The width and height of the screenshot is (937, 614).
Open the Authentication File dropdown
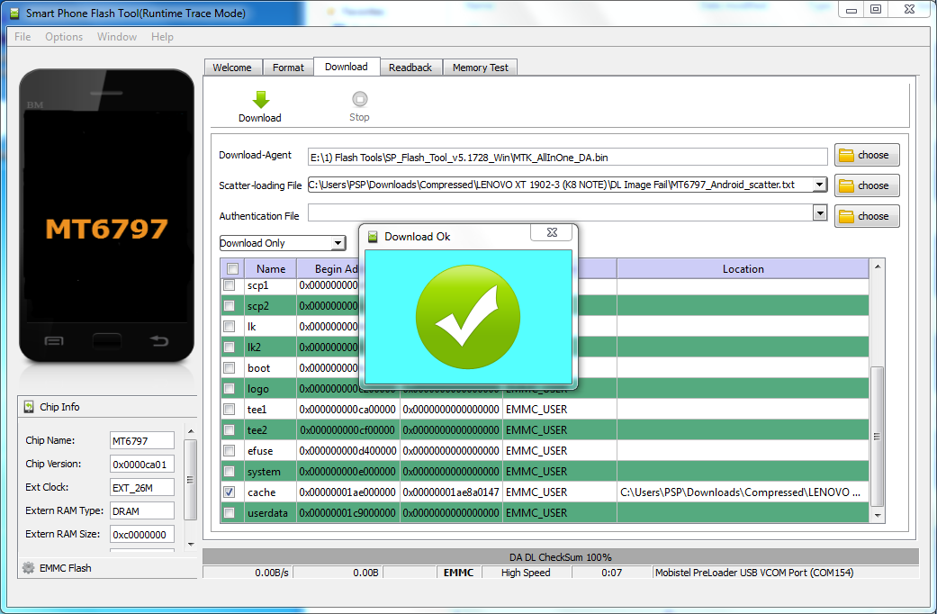820,212
